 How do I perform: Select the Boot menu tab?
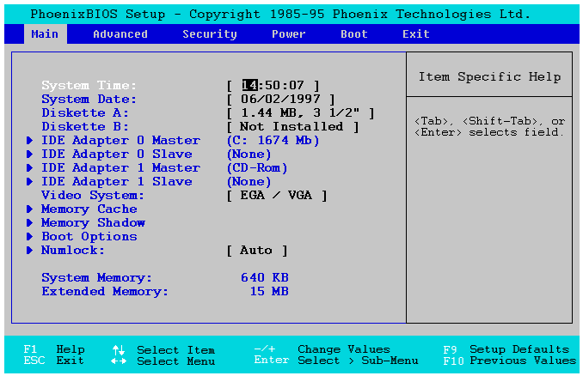(354, 34)
